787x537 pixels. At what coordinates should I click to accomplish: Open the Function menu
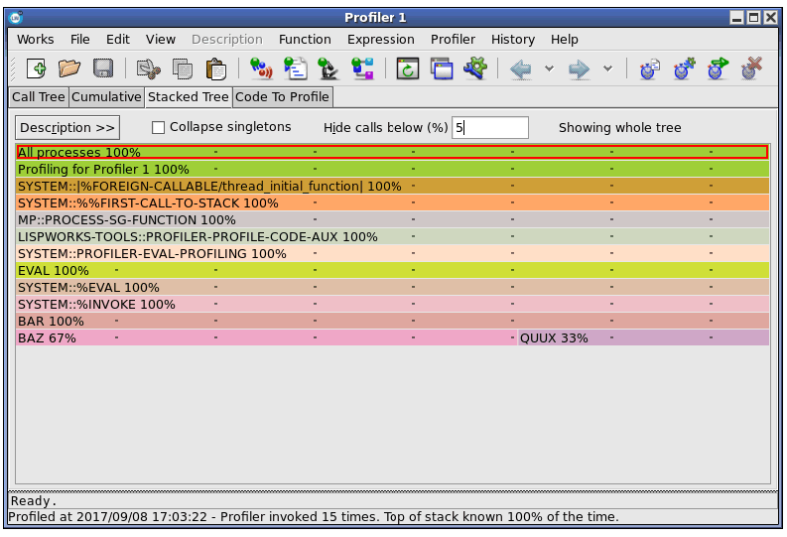[x=305, y=39]
